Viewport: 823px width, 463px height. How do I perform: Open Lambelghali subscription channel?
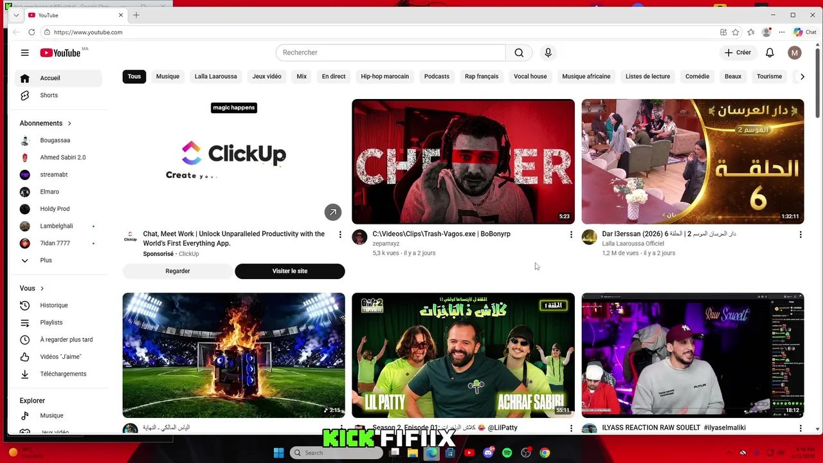point(58,226)
